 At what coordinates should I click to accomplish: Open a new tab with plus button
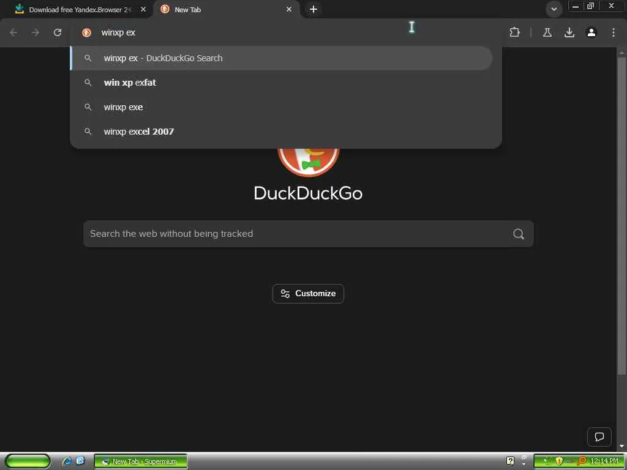point(313,9)
